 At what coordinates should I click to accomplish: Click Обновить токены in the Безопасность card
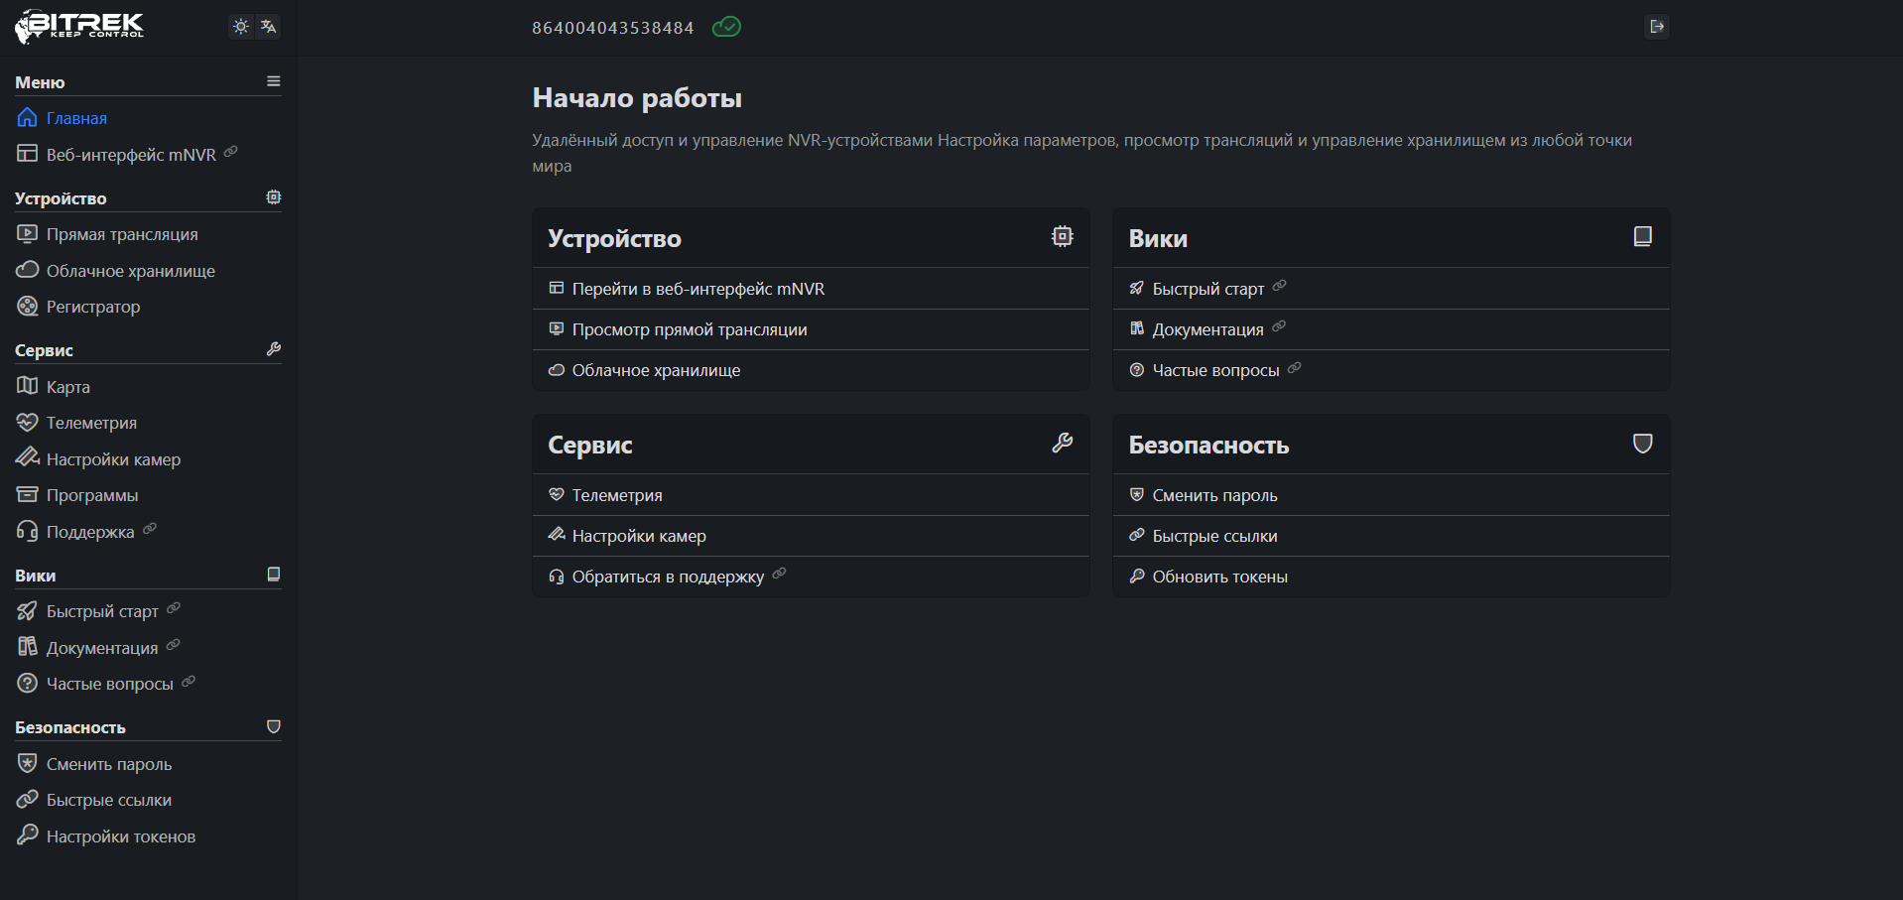point(1219,577)
